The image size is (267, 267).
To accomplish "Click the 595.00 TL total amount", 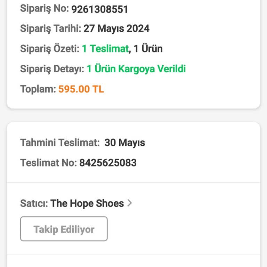I will (81, 89).
